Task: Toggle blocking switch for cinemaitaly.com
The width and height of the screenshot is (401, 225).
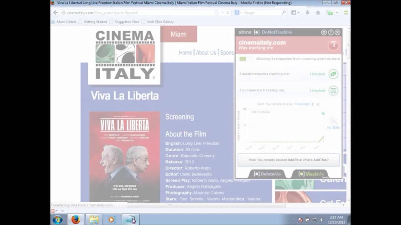Action: 246,59
